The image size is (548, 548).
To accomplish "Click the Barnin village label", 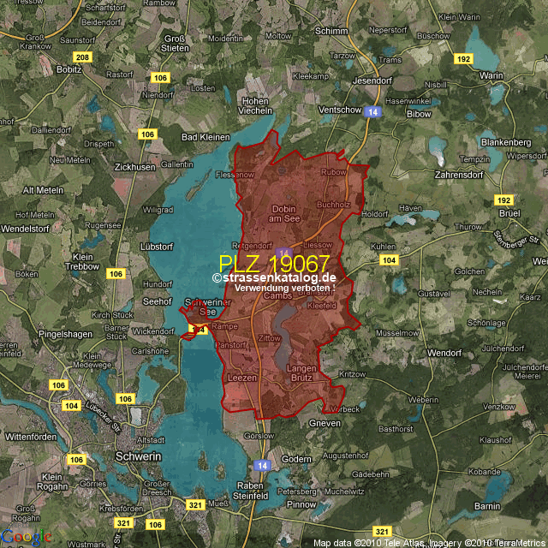I will [x=487, y=507].
